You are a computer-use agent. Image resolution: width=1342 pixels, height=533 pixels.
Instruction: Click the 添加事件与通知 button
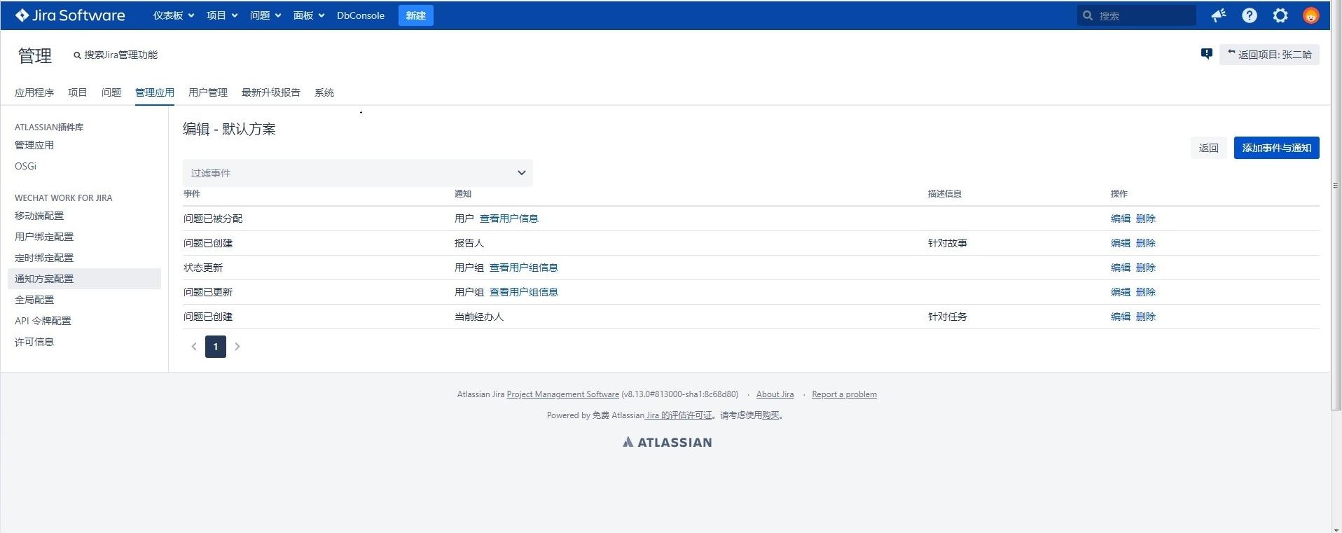pyautogui.click(x=1276, y=148)
